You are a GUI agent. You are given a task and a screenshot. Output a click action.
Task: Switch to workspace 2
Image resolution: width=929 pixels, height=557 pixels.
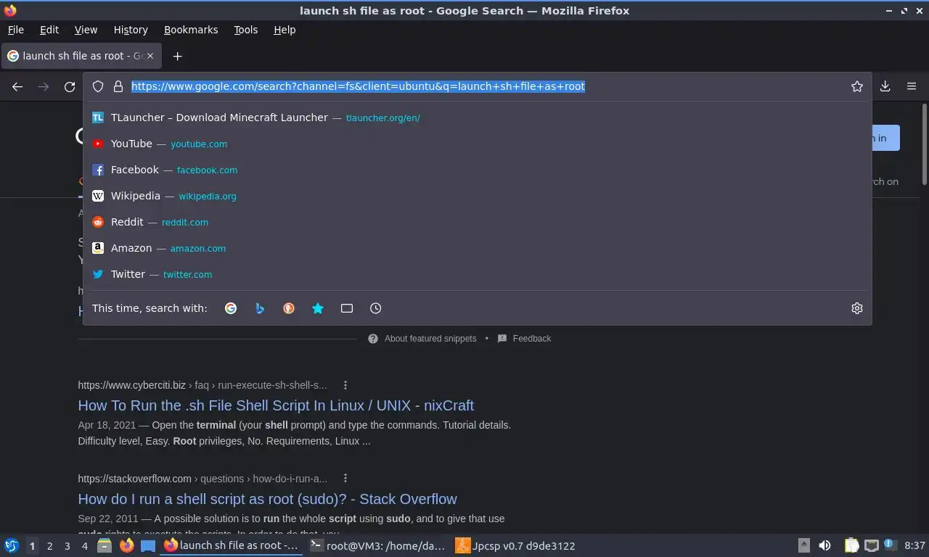pyautogui.click(x=49, y=545)
